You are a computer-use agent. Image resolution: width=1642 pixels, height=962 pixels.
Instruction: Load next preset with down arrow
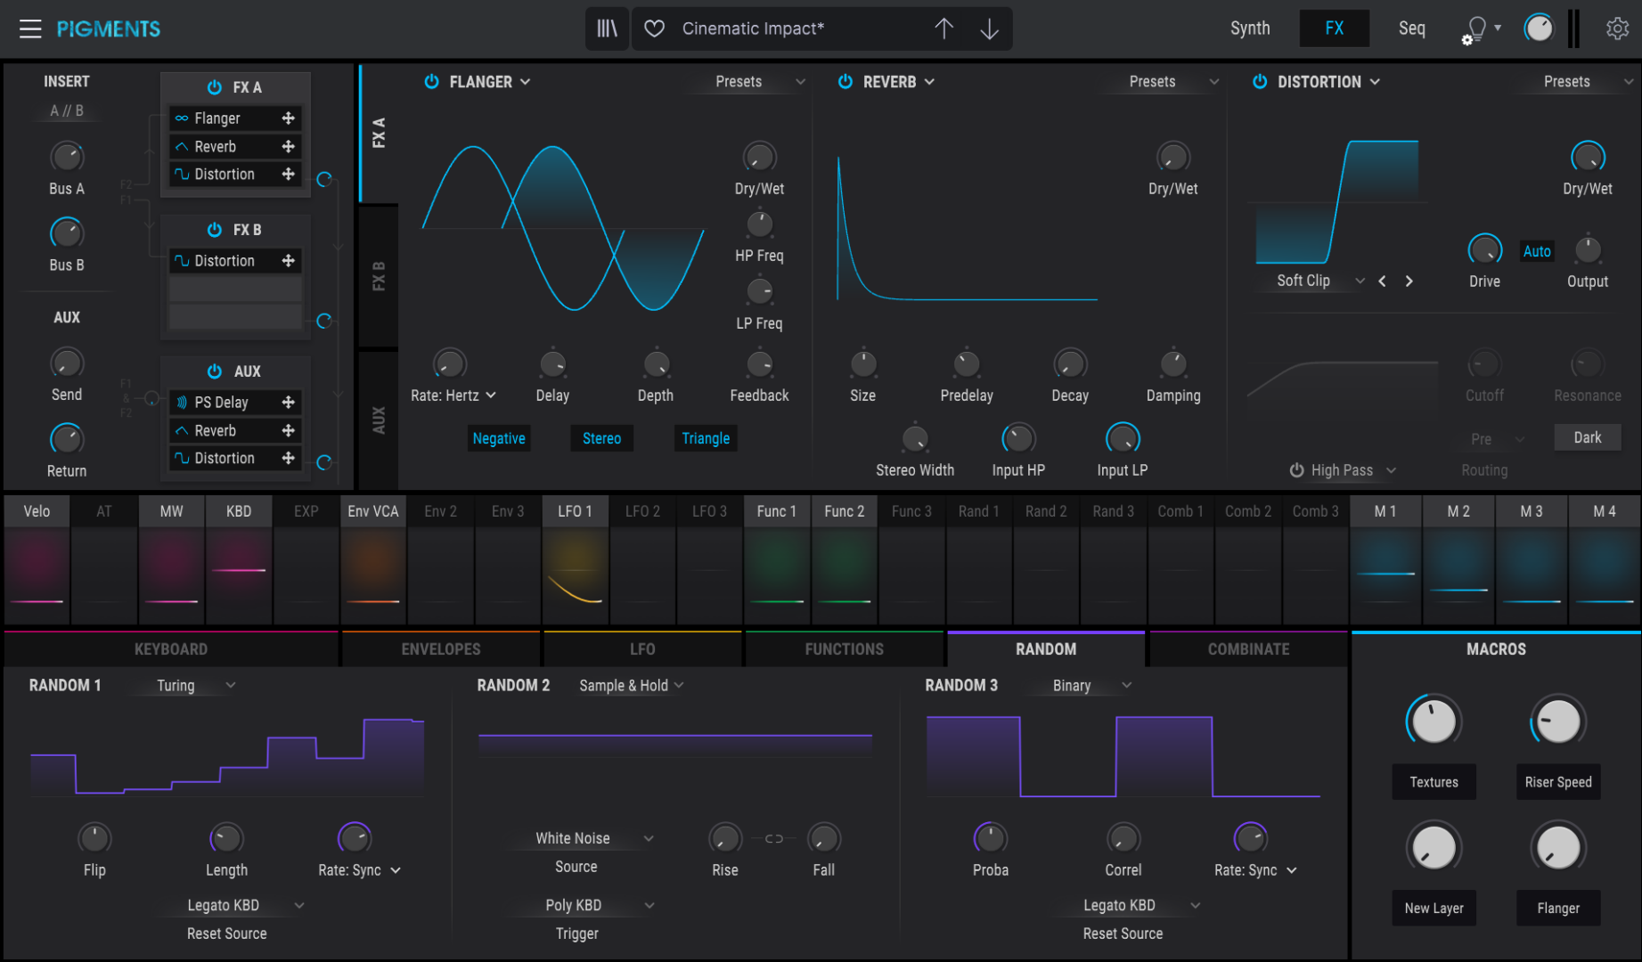989,29
